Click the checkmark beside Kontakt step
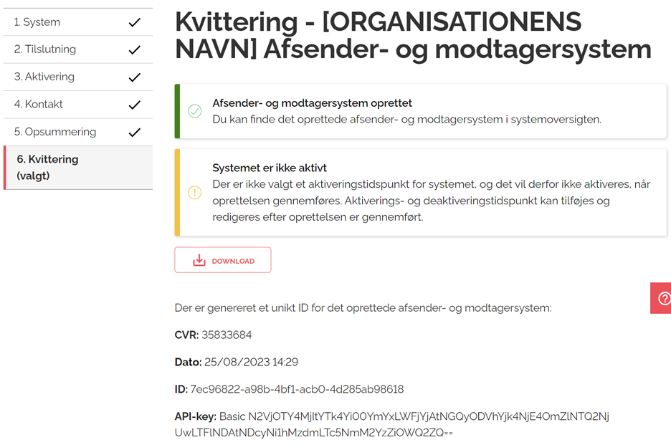Image resolution: width=671 pixels, height=445 pixels. coord(134,105)
